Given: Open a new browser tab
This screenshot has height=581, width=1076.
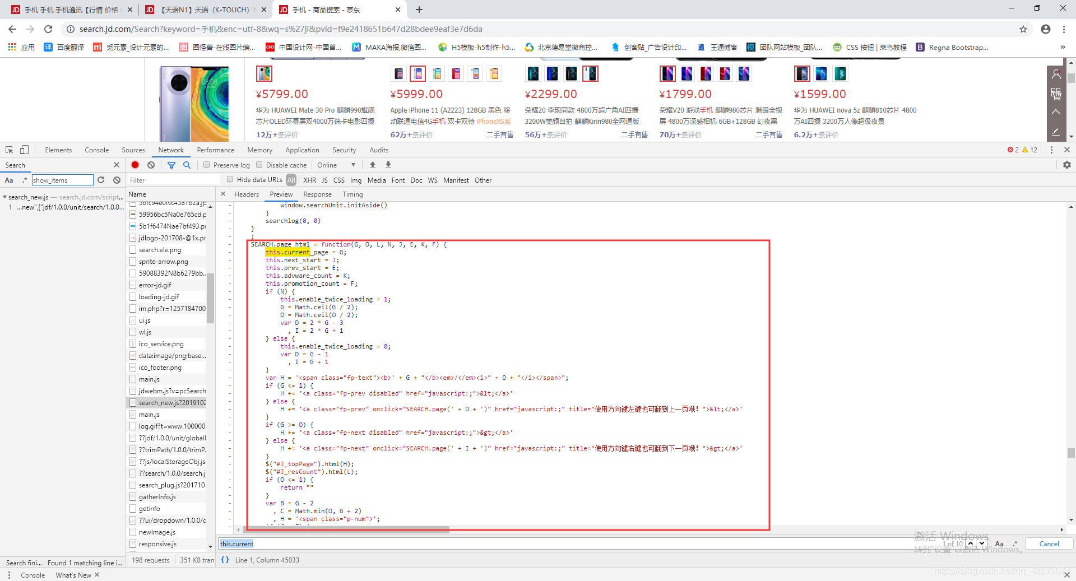Looking at the screenshot, I should click(419, 10).
